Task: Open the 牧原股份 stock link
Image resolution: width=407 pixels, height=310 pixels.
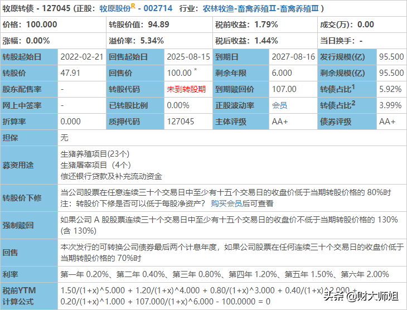Action: [x=115, y=8]
